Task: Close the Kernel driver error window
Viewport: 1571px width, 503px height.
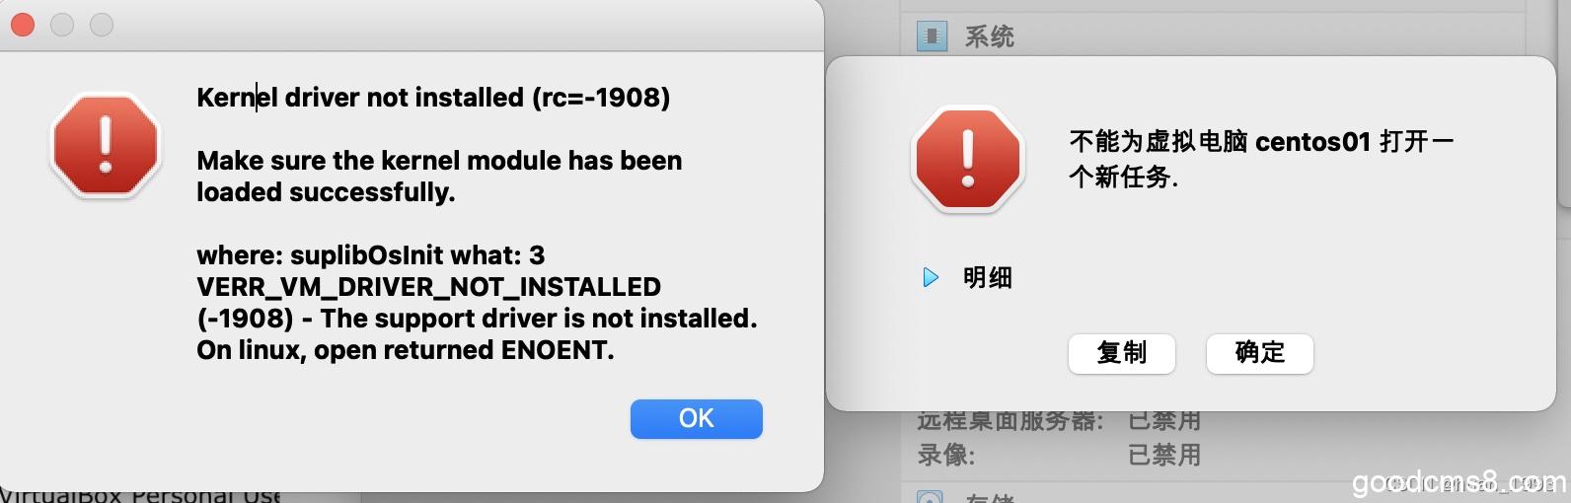Action: (23, 25)
